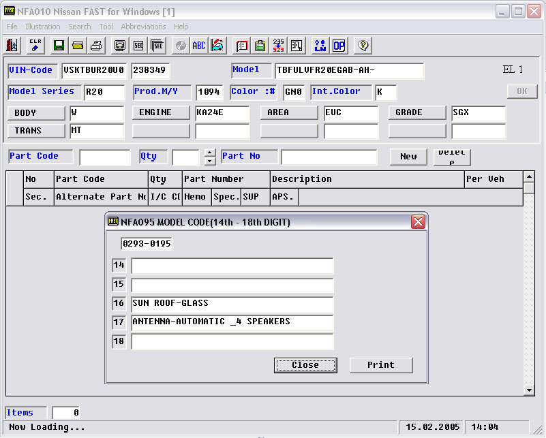Click the parts list scroll down arrow

[x=529, y=390]
